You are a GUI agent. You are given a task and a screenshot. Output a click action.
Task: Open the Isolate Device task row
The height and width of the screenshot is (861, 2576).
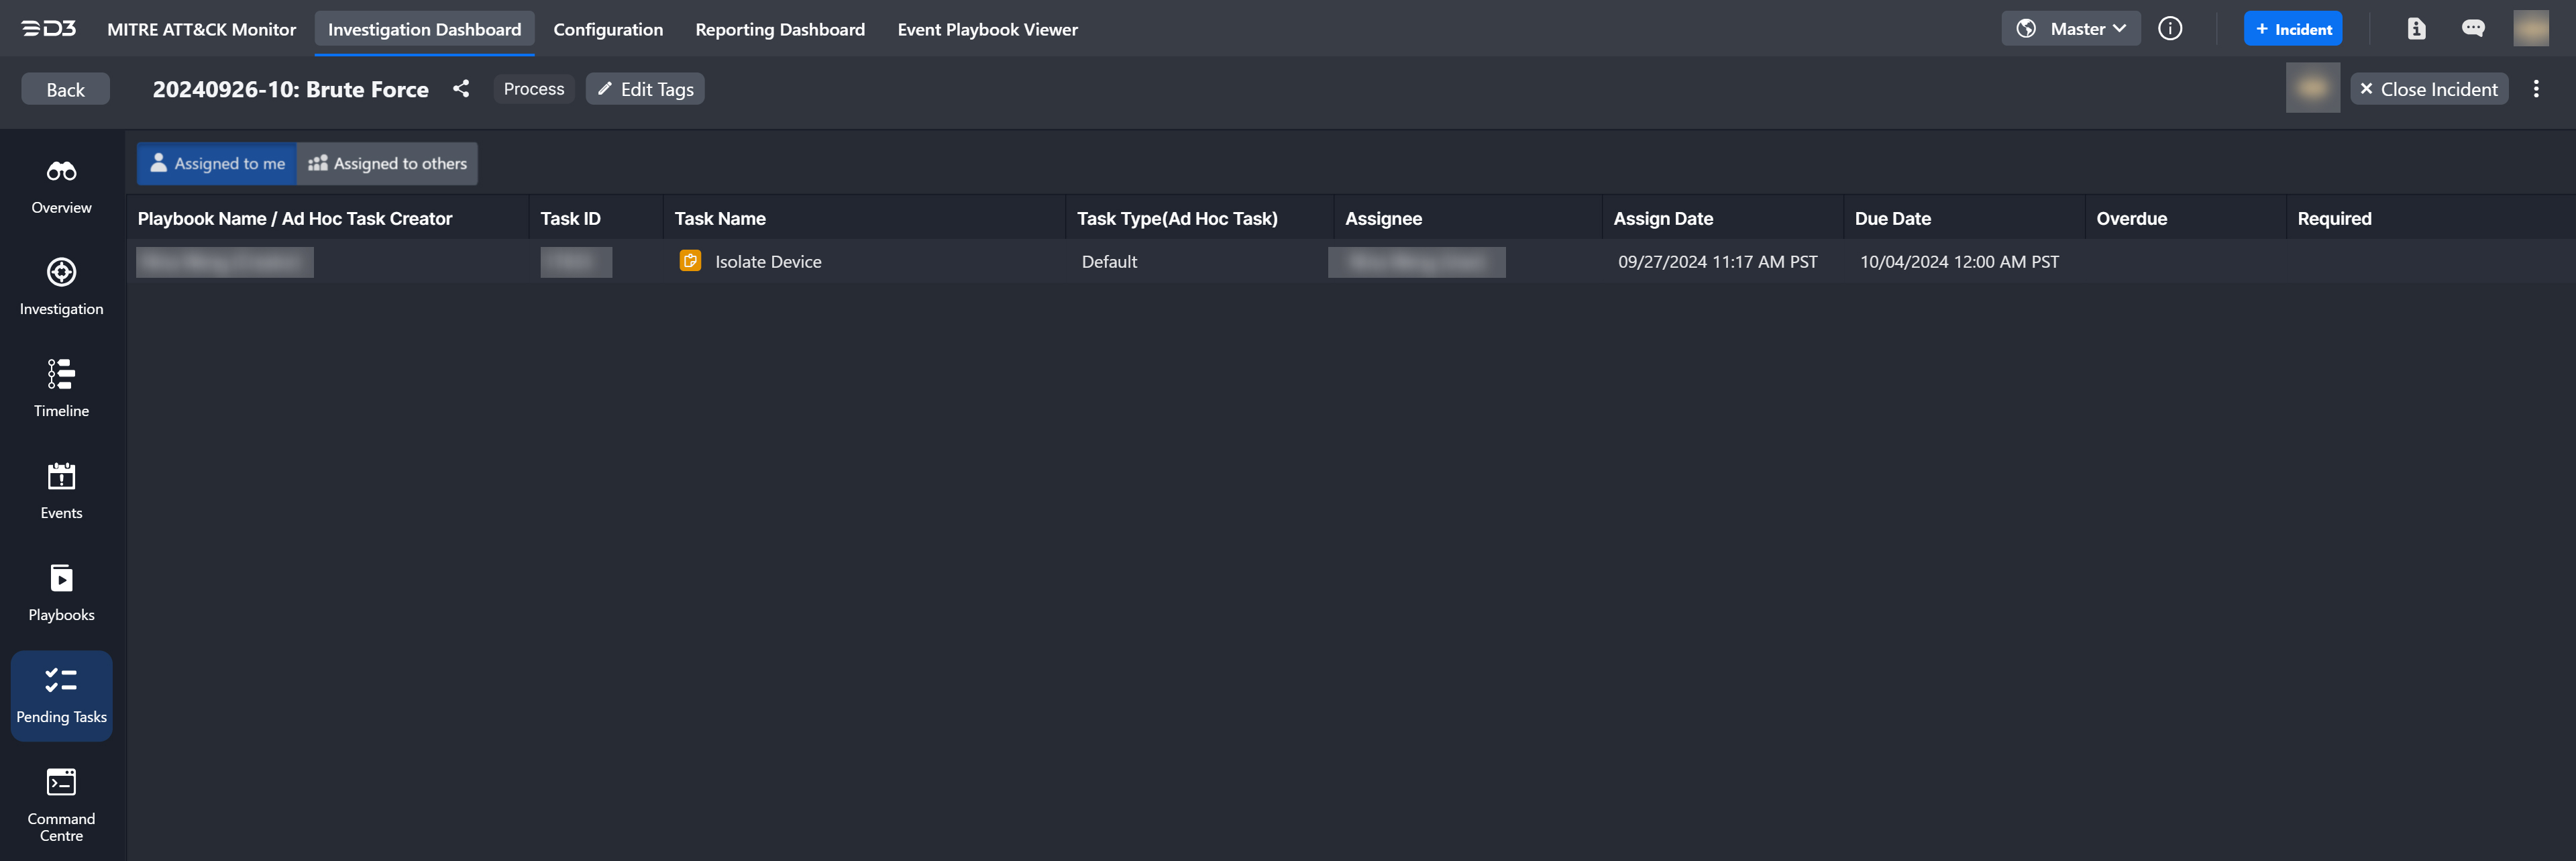[x=767, y=262]
